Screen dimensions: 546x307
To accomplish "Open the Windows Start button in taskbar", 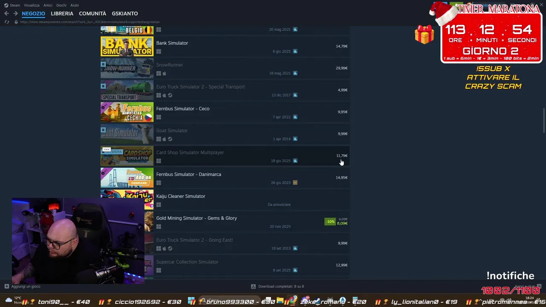I will pos(191,301).
